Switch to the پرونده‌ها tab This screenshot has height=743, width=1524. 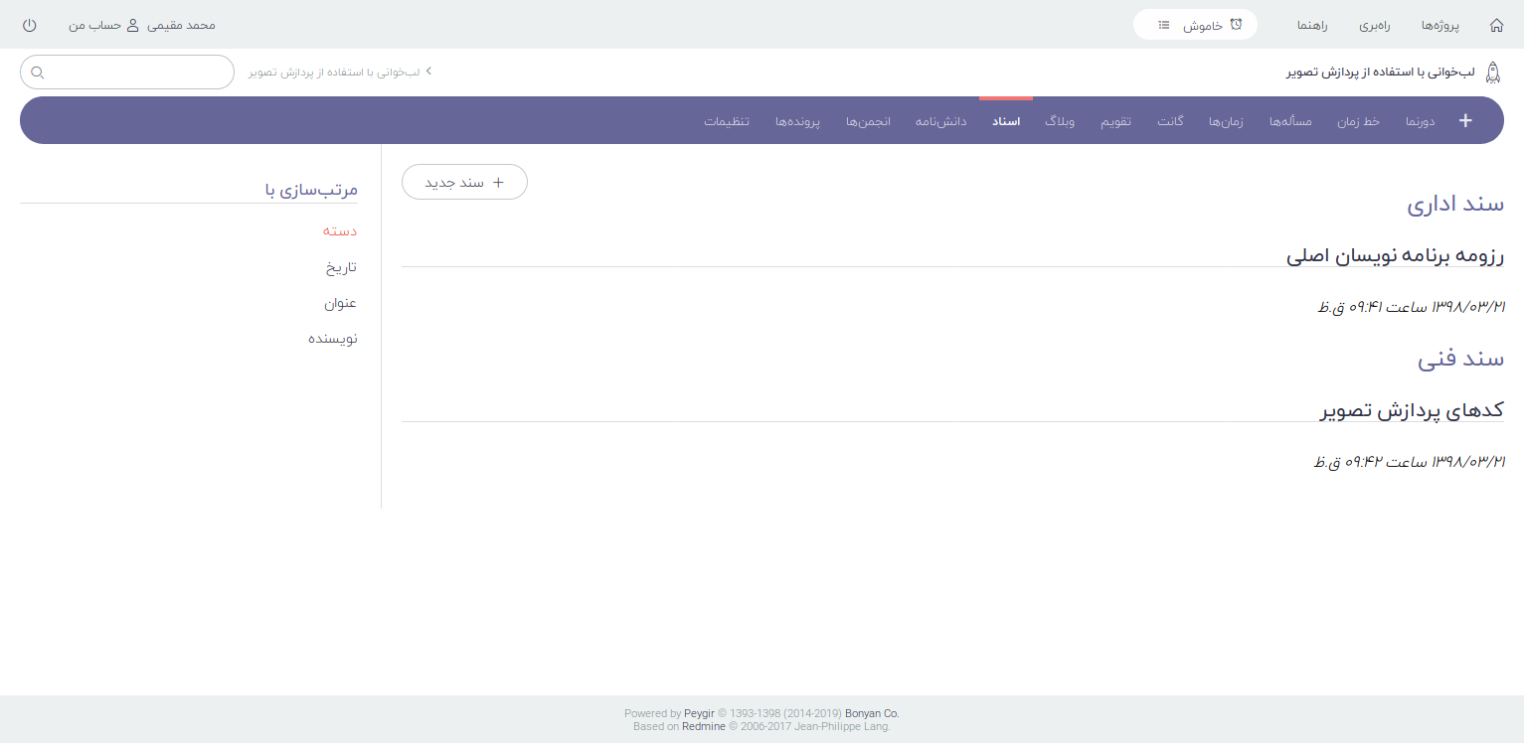[797, 121]
